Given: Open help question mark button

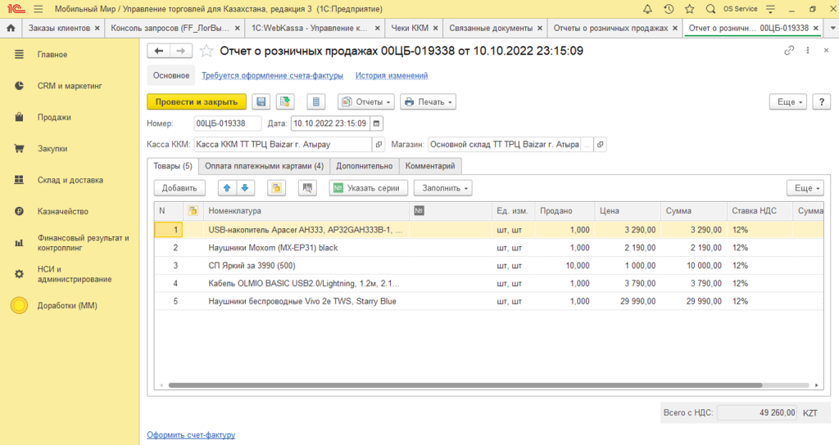Looking at the screenshot, I should pos(821,101).
